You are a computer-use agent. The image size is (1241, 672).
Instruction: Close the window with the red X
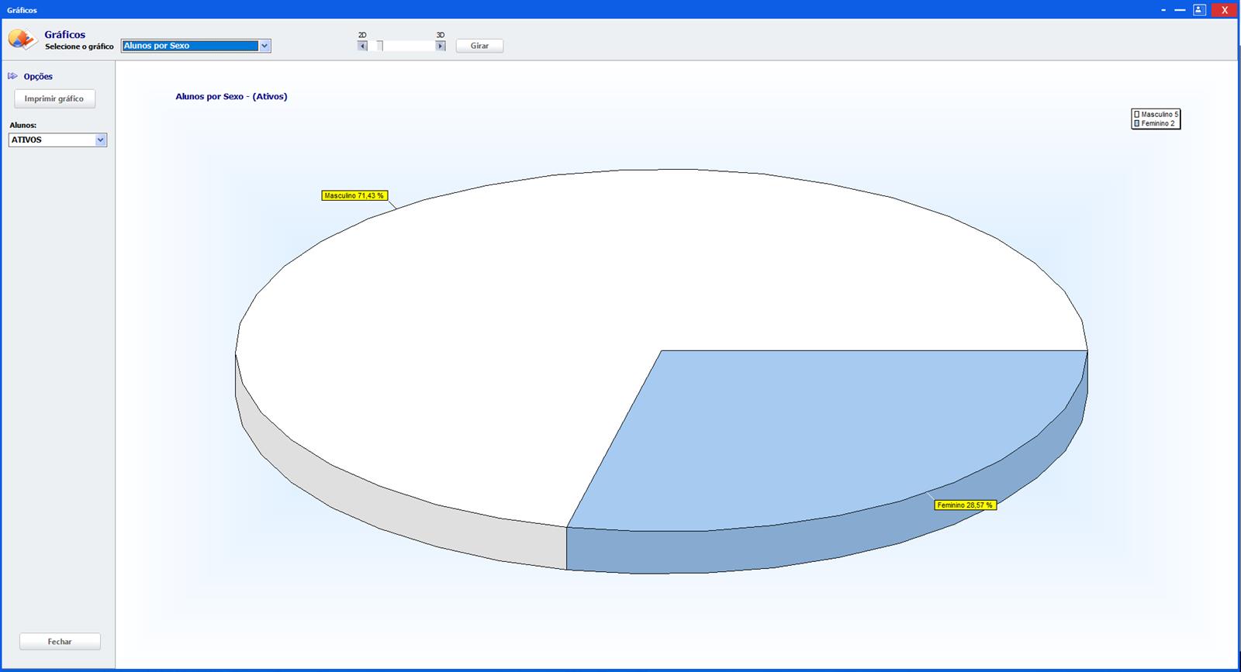(1225, 10)
